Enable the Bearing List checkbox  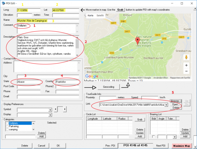pyautogui.click(x=153, y=136)
